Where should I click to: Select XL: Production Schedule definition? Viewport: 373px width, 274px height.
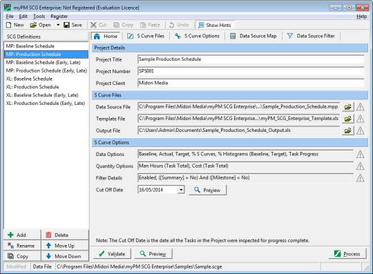click(x=46, y=87)
